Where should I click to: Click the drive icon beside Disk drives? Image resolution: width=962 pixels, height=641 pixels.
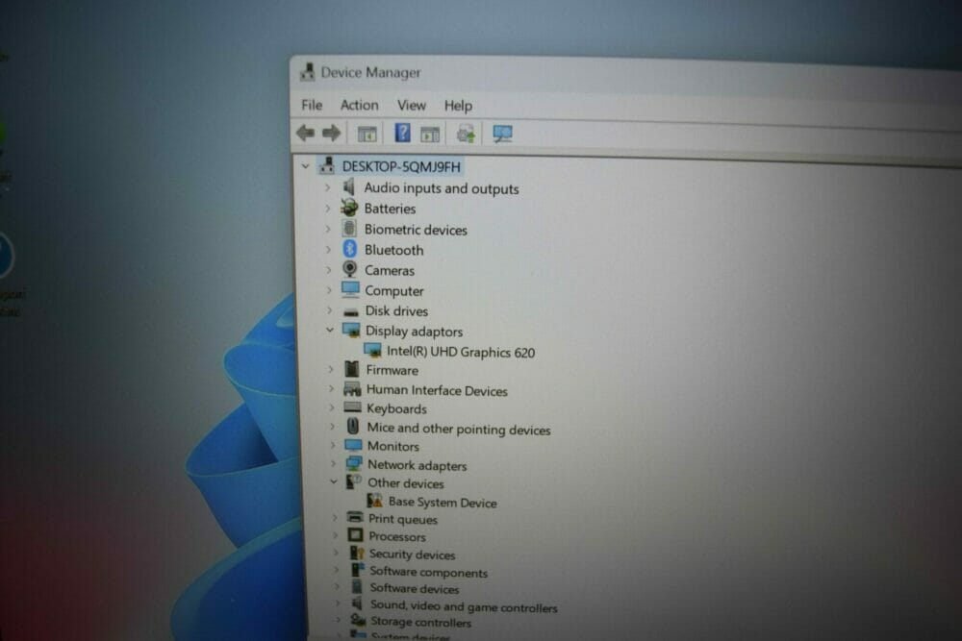[x=351, y=311]
